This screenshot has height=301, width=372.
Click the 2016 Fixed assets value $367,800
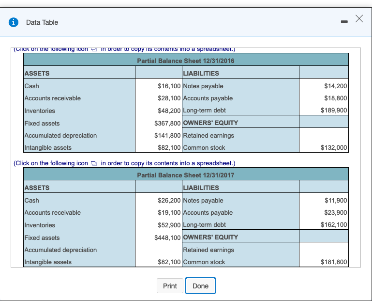tap(167, 124)
